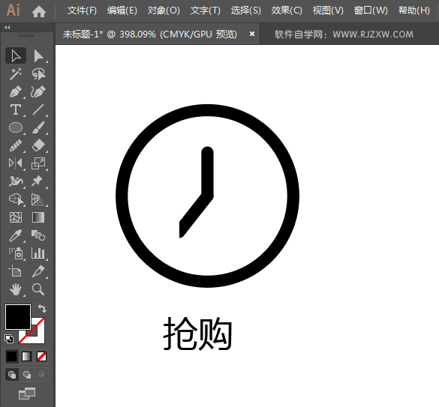The width and height of the screenshot is (439, 407).
Task: Open the 编辑(E) menu
Action: 122,11
